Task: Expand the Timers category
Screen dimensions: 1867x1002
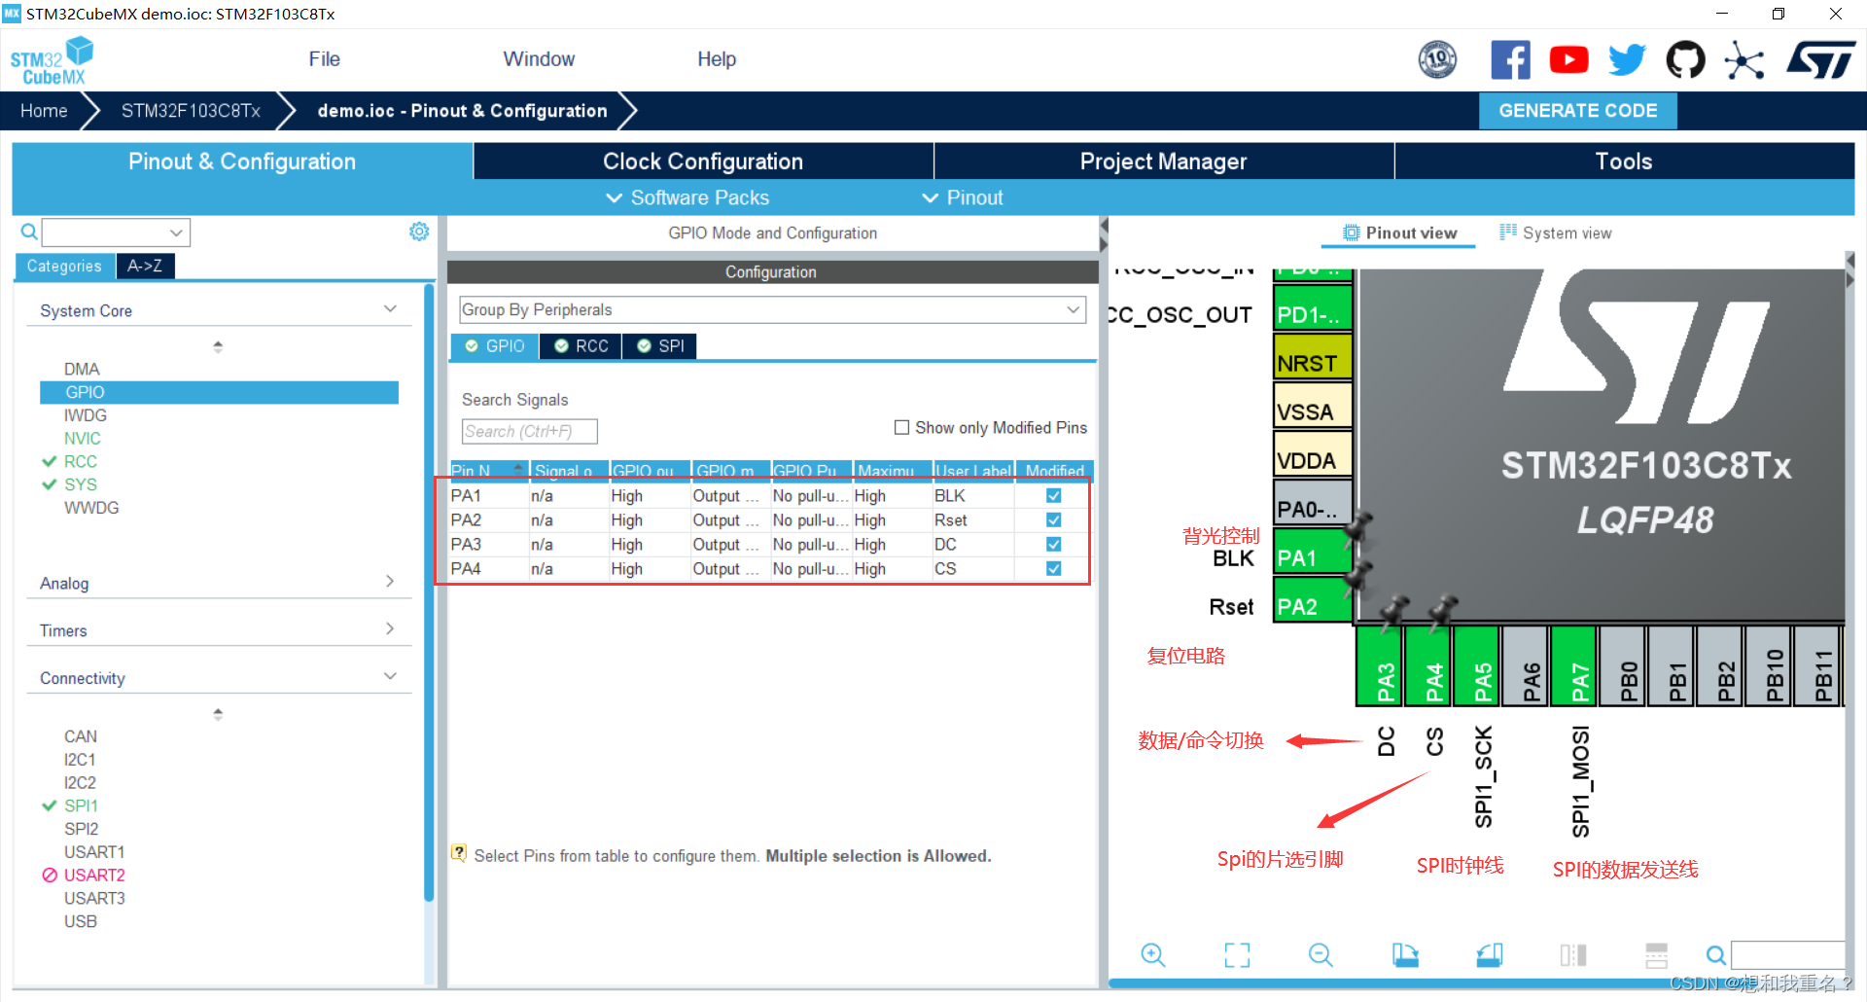Action: [x=390, y=629]
